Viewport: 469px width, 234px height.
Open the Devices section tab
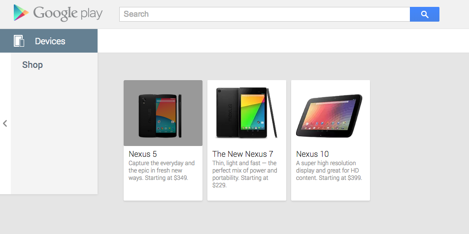pyautogui.click(x=49, y=41)
